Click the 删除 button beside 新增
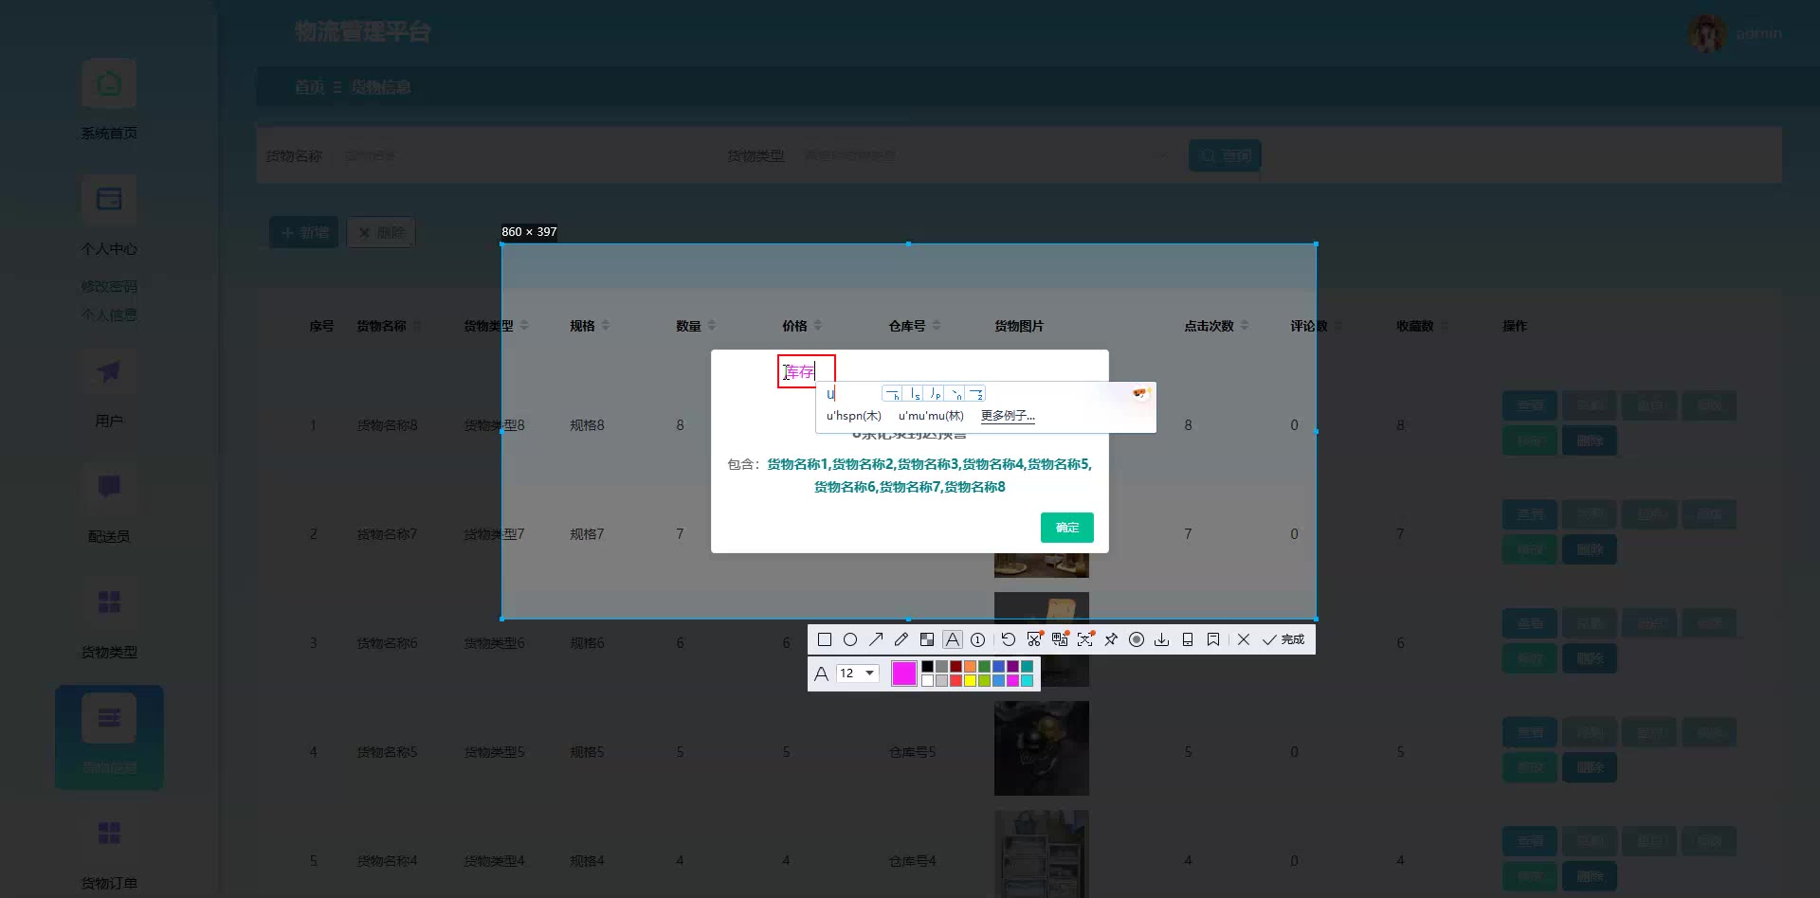This screenshot has width=1820, height=898. 381,232
